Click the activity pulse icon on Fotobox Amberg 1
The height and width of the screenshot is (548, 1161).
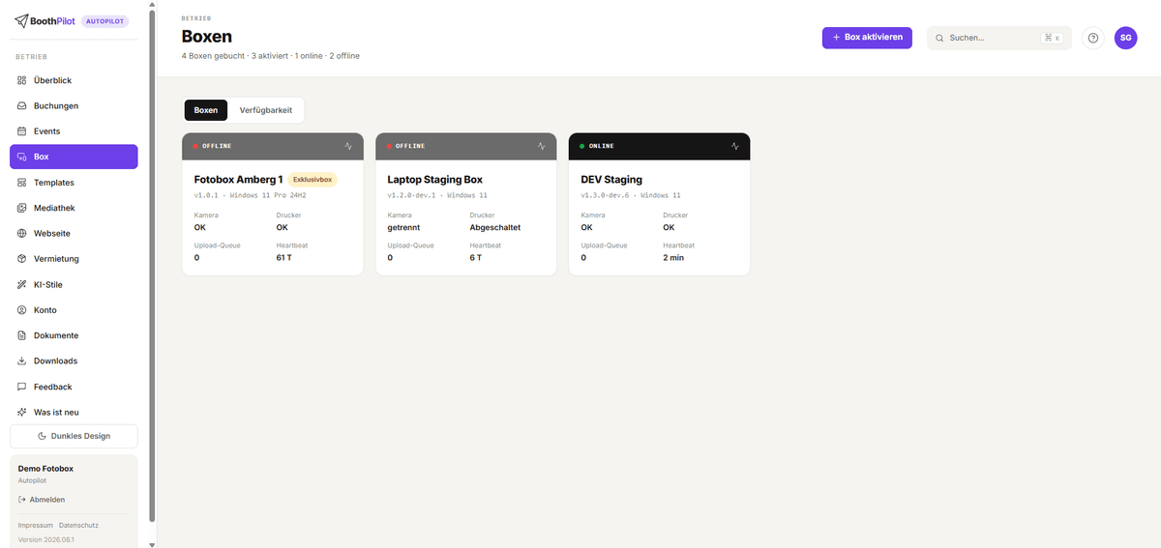coord(348,146)
